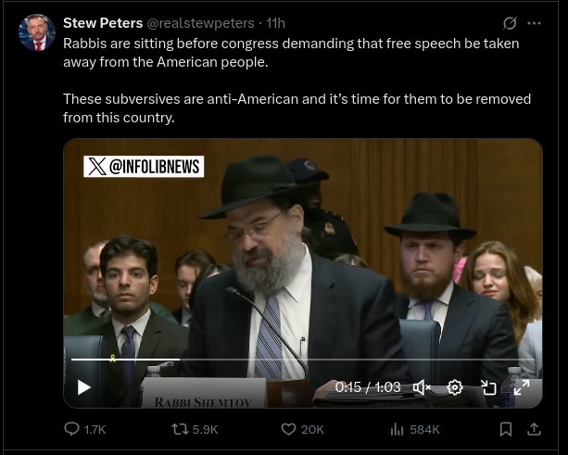Click the Grok explain post icon
Image resolution: width=568 pixels, height=455 pixels.
pyautogui.click(x=509, y=23)
